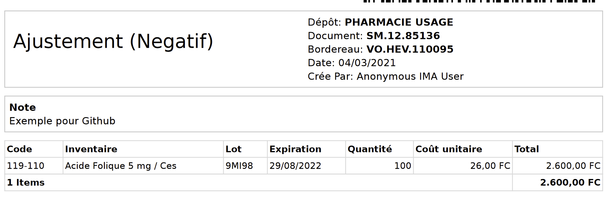Click the PHARMACIE USAGE depot name
The height and width of the screenshot is (197, 609).
(399, 22)
